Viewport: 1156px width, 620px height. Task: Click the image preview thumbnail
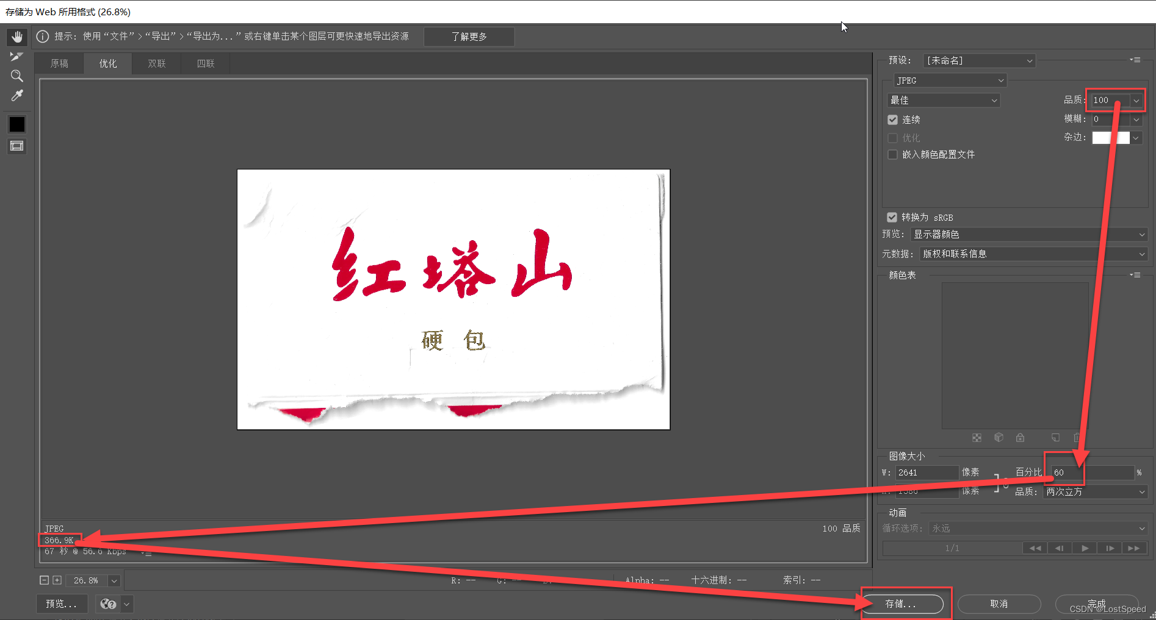[453, 299]
